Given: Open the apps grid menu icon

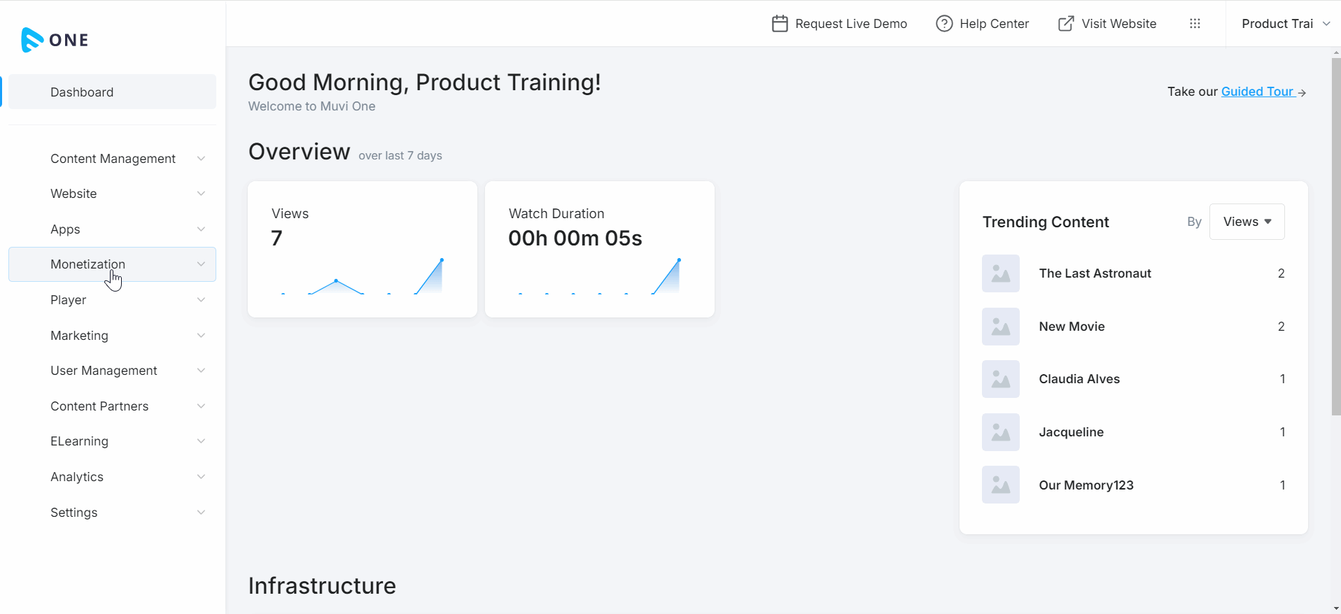Looking at the screenshot, I should (1195, 24).
